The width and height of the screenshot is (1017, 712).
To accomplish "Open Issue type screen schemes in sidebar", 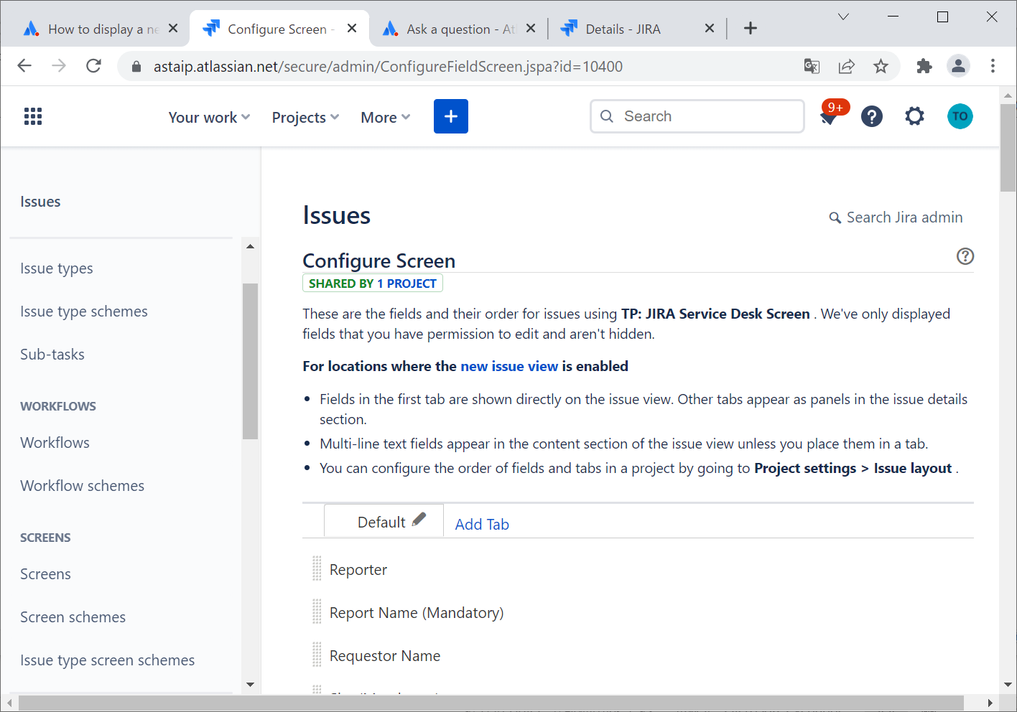I will (108, 660).
